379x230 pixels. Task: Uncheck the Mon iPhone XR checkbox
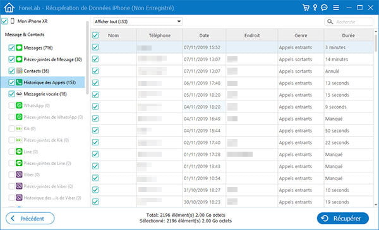(4, 21)
